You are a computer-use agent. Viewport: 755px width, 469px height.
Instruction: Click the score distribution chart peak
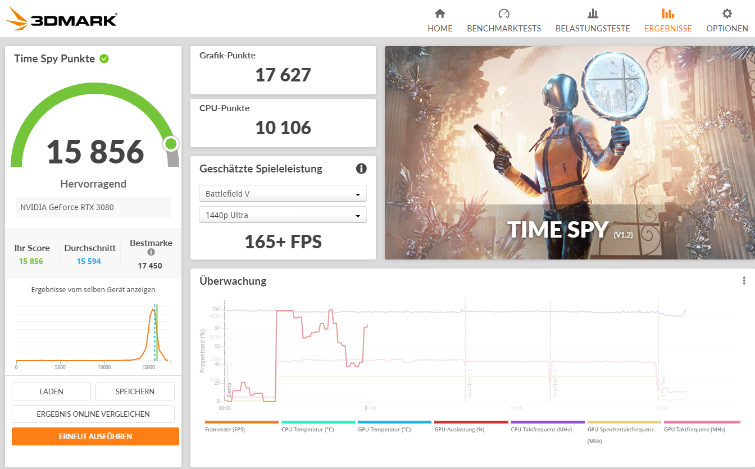pyautogui.click(x=152, y=309)
